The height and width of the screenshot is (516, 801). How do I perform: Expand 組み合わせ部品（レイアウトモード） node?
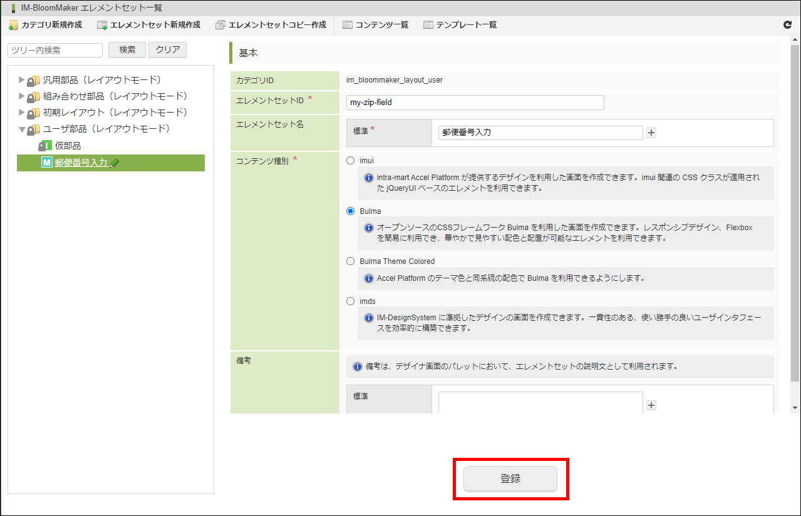click(x=22, y=96)
